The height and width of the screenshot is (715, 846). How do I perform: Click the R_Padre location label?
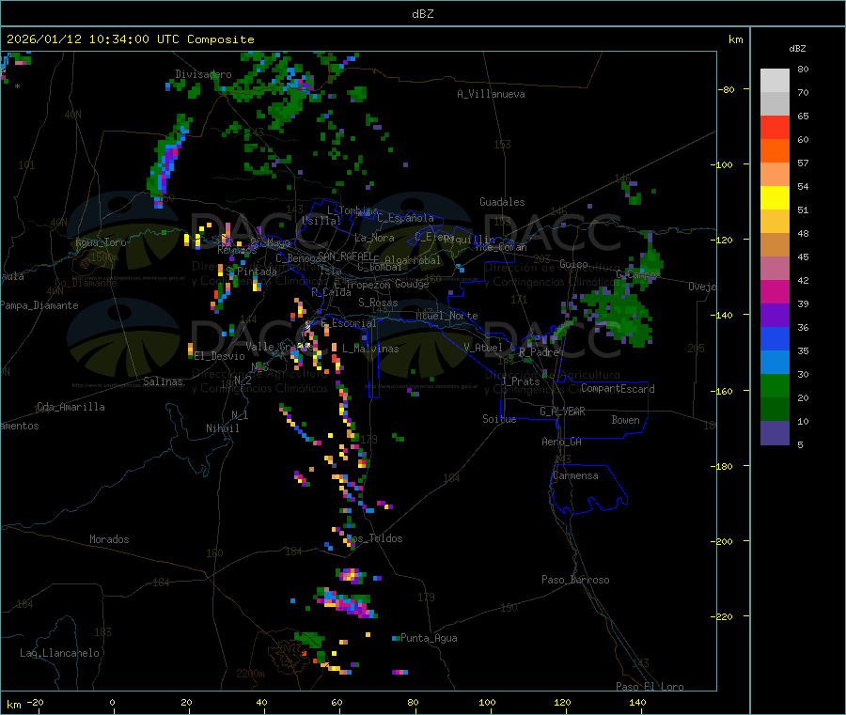coord(539,352)
